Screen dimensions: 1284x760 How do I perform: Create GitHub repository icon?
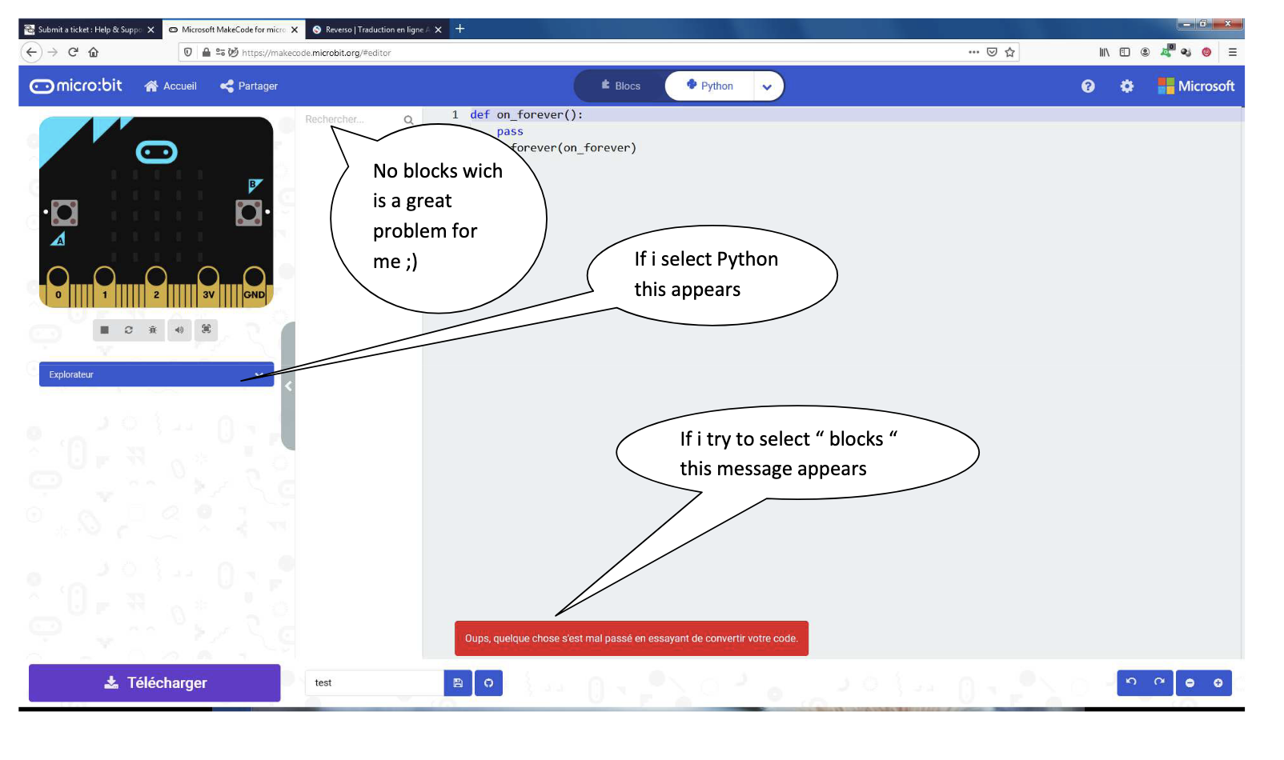(x=488, y=683)
